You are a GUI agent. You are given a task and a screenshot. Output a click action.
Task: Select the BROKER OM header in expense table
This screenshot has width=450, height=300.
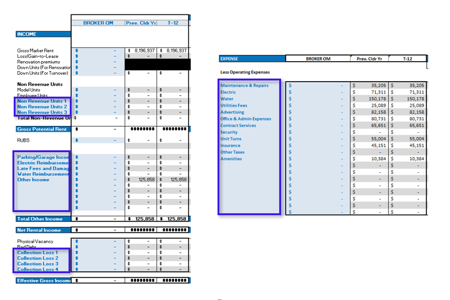pyautogui.click(x=318, y=59)
